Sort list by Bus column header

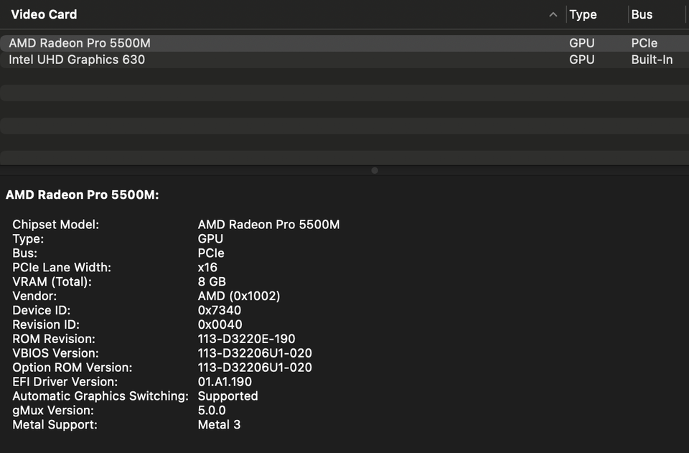click(x=642, y=14)
